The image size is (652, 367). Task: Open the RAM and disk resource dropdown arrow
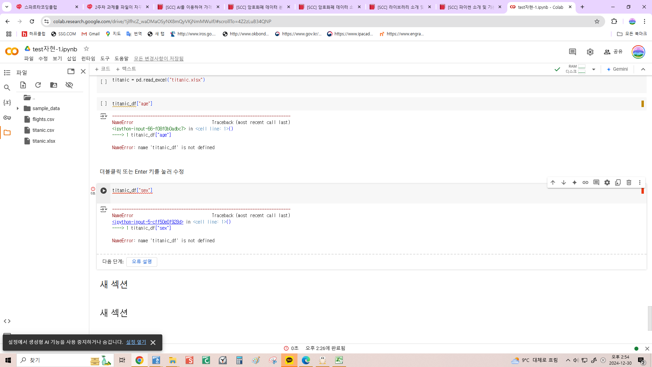[594, 69]
